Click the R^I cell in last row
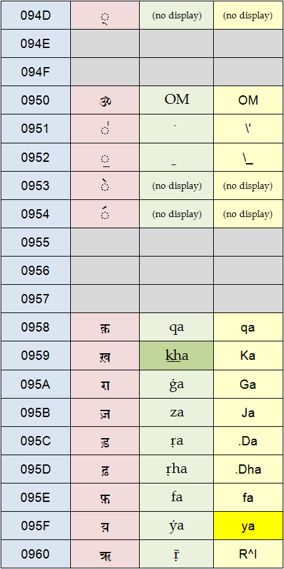 (x=248, y=554)
